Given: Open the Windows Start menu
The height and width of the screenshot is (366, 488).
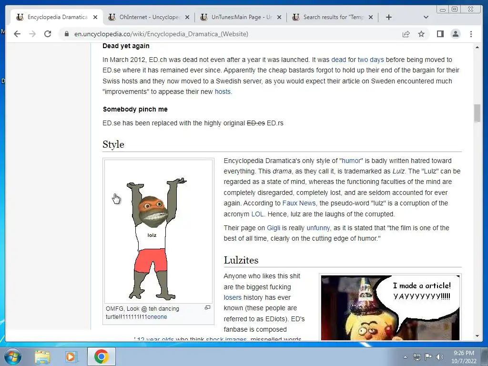Looking at the screenshot, I should coord(13,356).
